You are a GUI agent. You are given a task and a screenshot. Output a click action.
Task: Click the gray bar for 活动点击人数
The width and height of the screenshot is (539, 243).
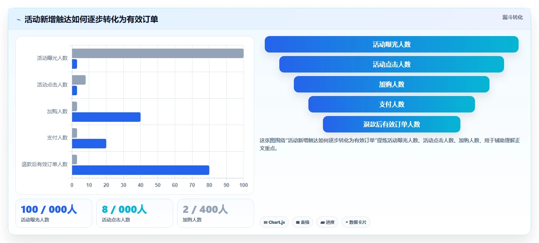[x=79, y=80]
